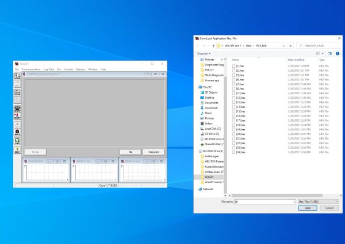Sort files by Date modified column header
Image resolution: width=345 pixels, height=244 pixels.
(296, 60)
